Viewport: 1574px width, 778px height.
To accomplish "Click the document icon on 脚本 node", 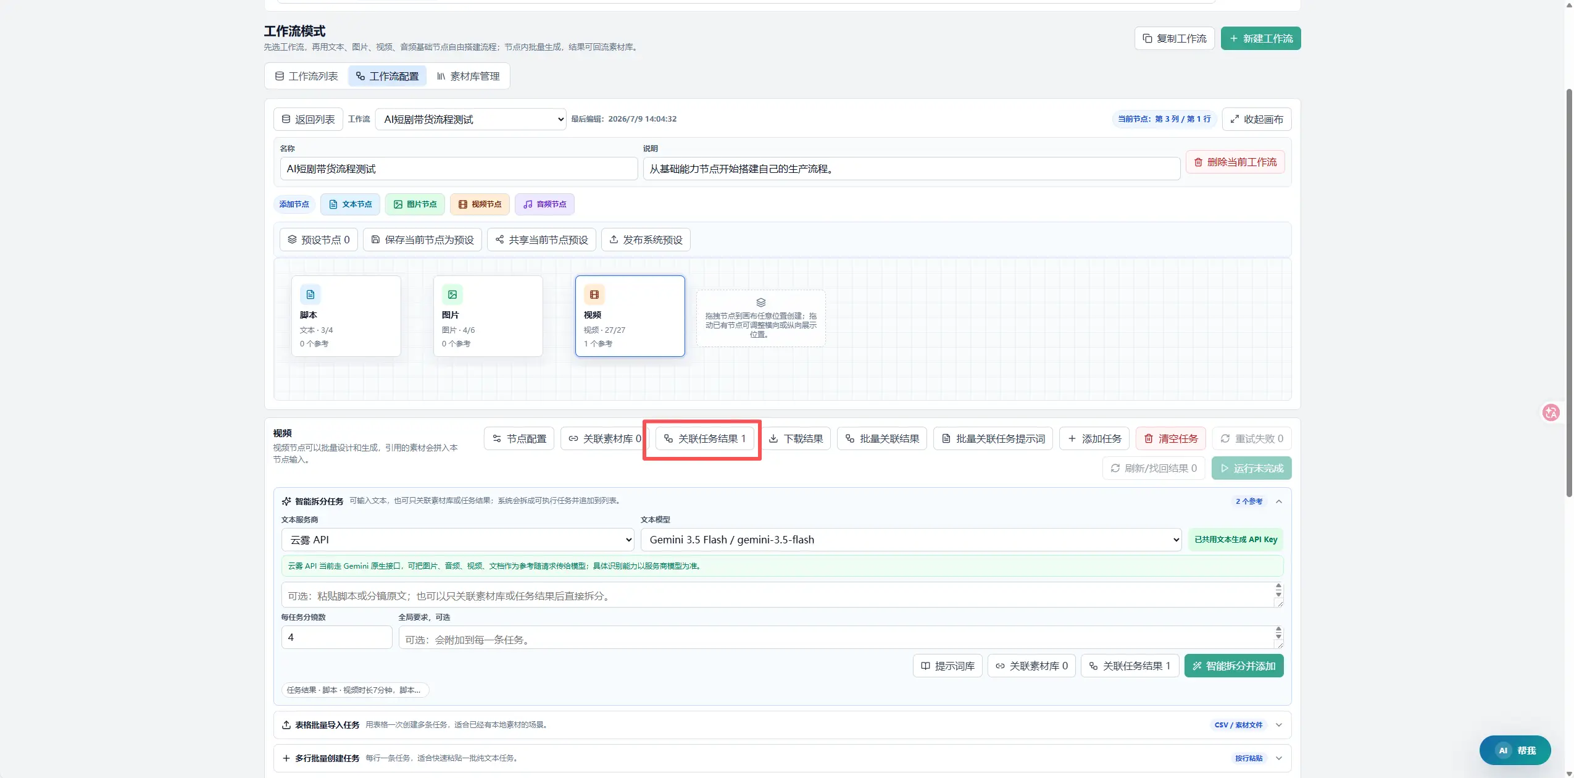I will pos(310,295).
